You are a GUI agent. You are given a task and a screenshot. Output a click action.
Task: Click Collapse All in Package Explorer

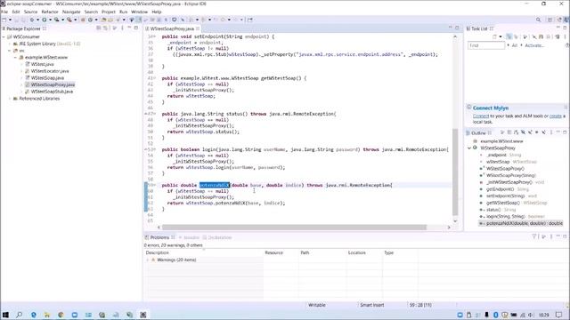tap(98, 28)
